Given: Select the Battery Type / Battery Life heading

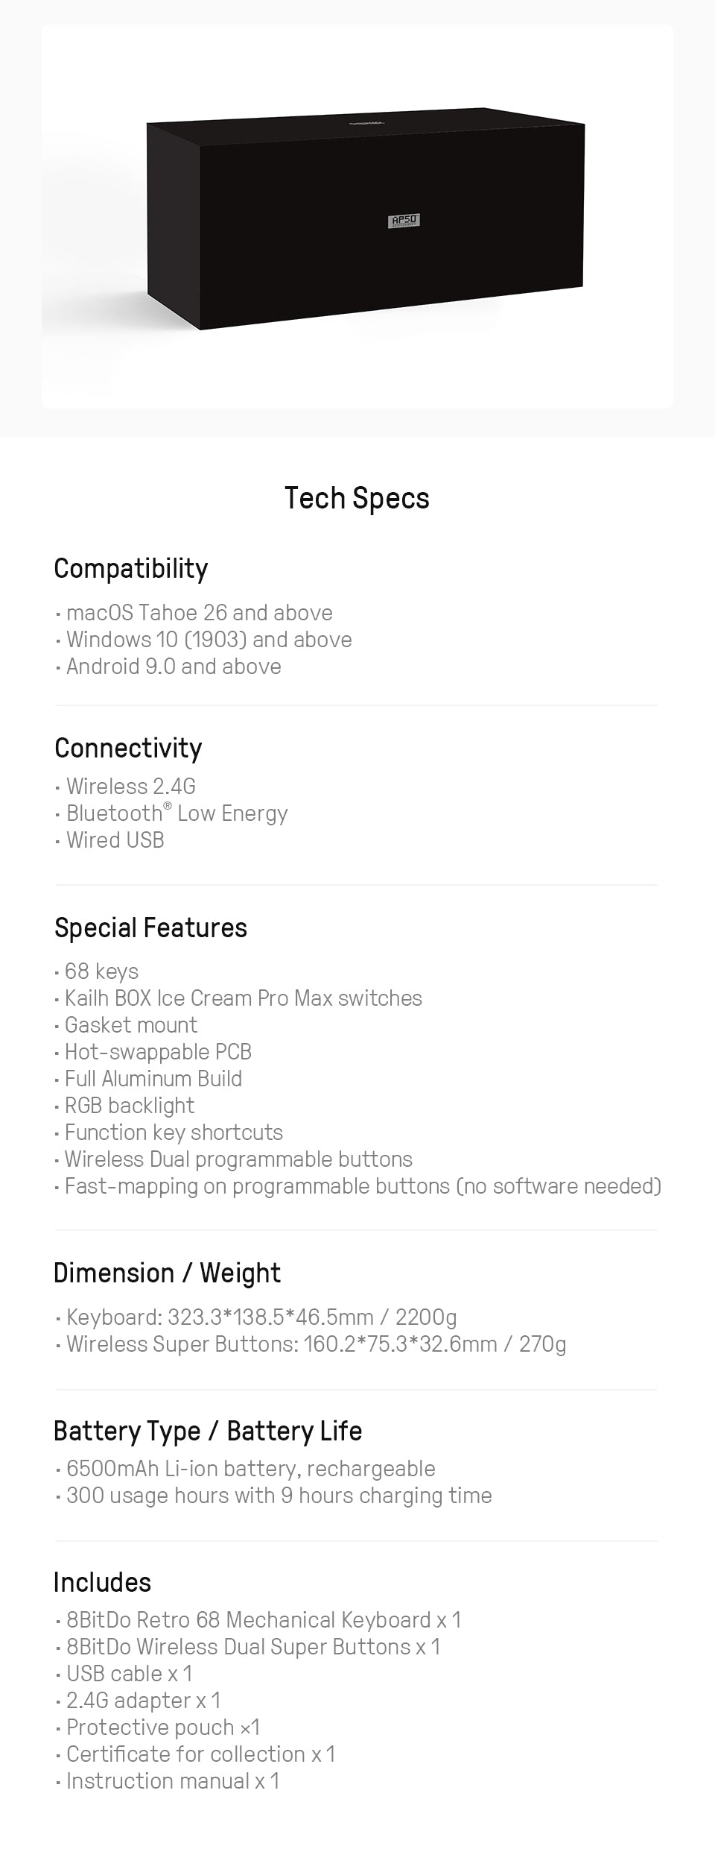Looking at the screenshot, I should [208, 1431].
